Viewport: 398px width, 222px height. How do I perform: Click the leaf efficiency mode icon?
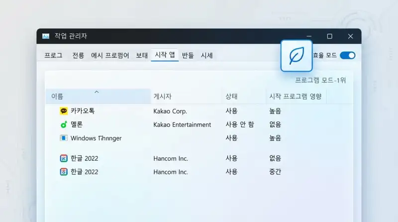(296, 56)
